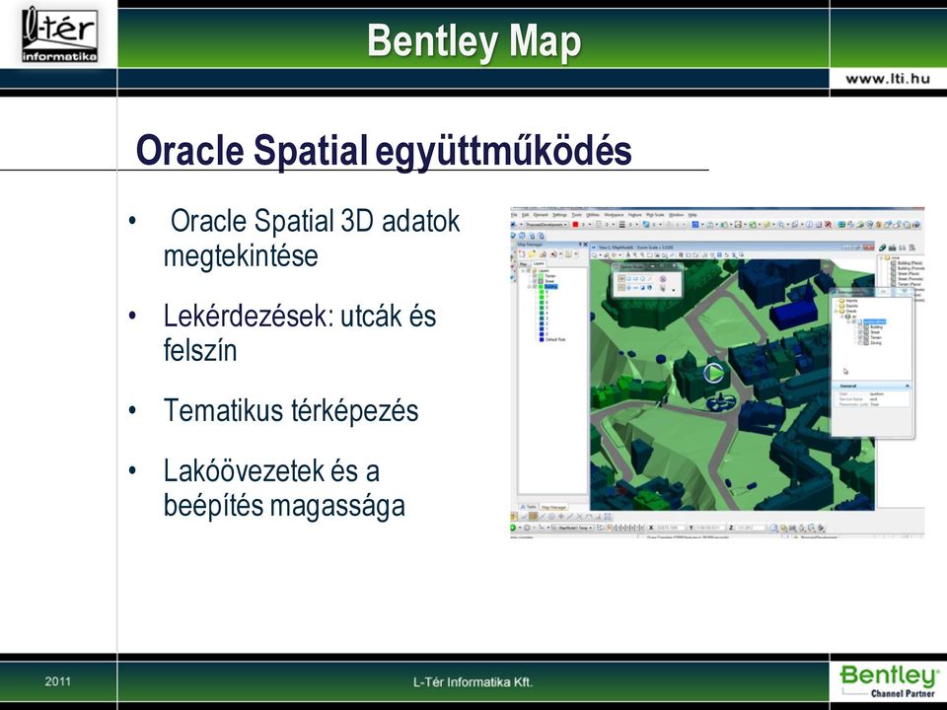Toggle the Street layer checkbox in Map Manager
The image size is (947, 710).
coord(535,281)
